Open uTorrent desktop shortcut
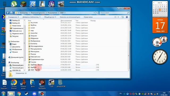 click(x=14, y=4)
